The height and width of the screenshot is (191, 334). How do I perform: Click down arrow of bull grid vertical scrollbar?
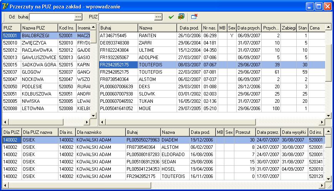[x=328, y=116]
